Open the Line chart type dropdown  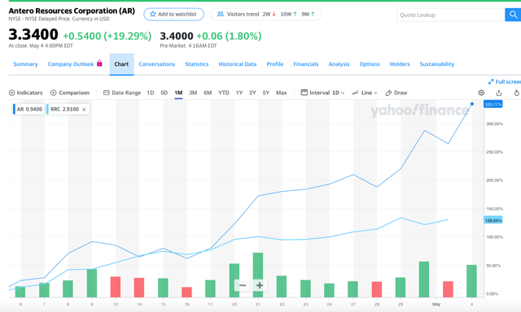pyautogui.click(x=364, y=93)
